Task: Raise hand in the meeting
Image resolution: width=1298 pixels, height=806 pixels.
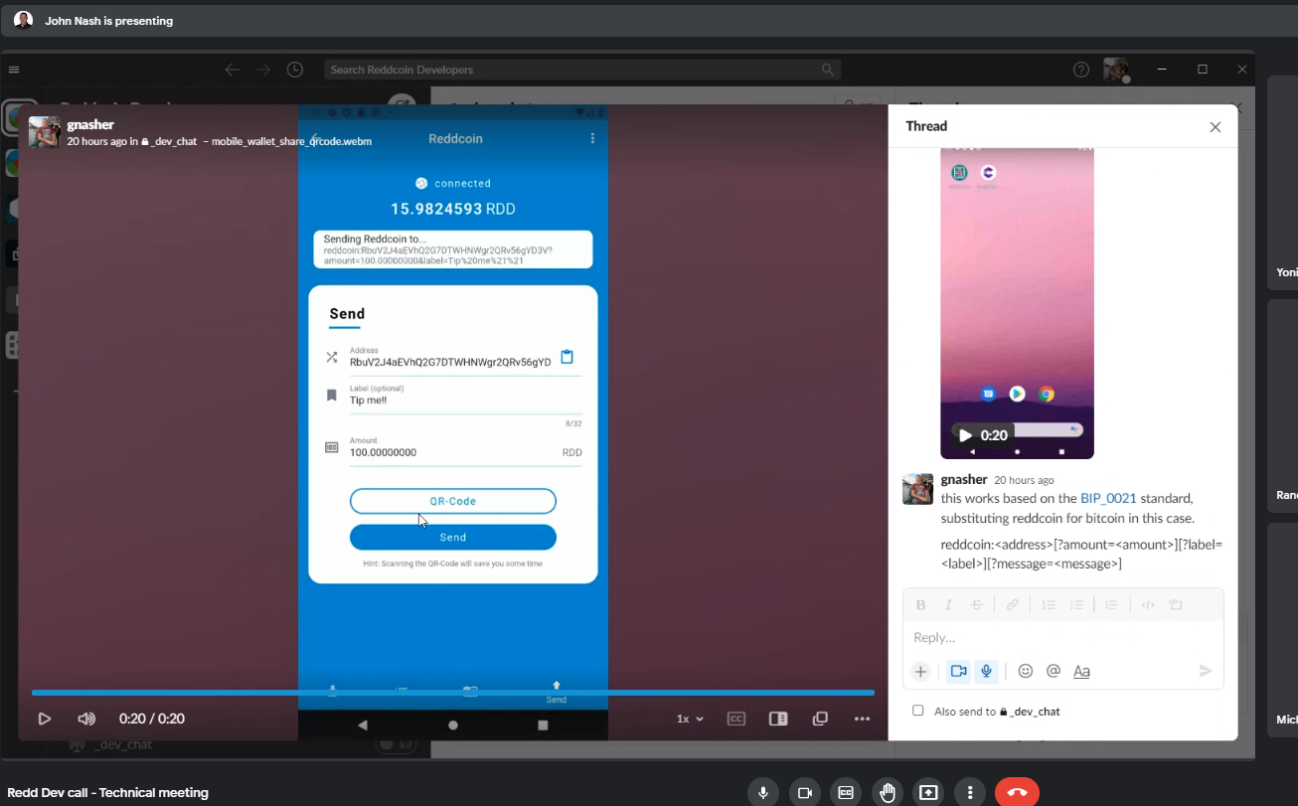Action: (x=888, y=792)
